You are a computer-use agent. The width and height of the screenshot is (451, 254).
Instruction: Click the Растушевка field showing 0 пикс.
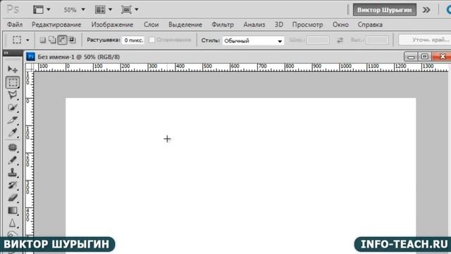[133, 40]
